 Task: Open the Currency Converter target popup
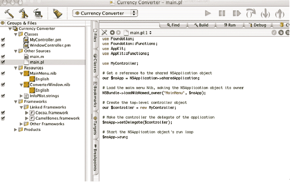point(105,13)
